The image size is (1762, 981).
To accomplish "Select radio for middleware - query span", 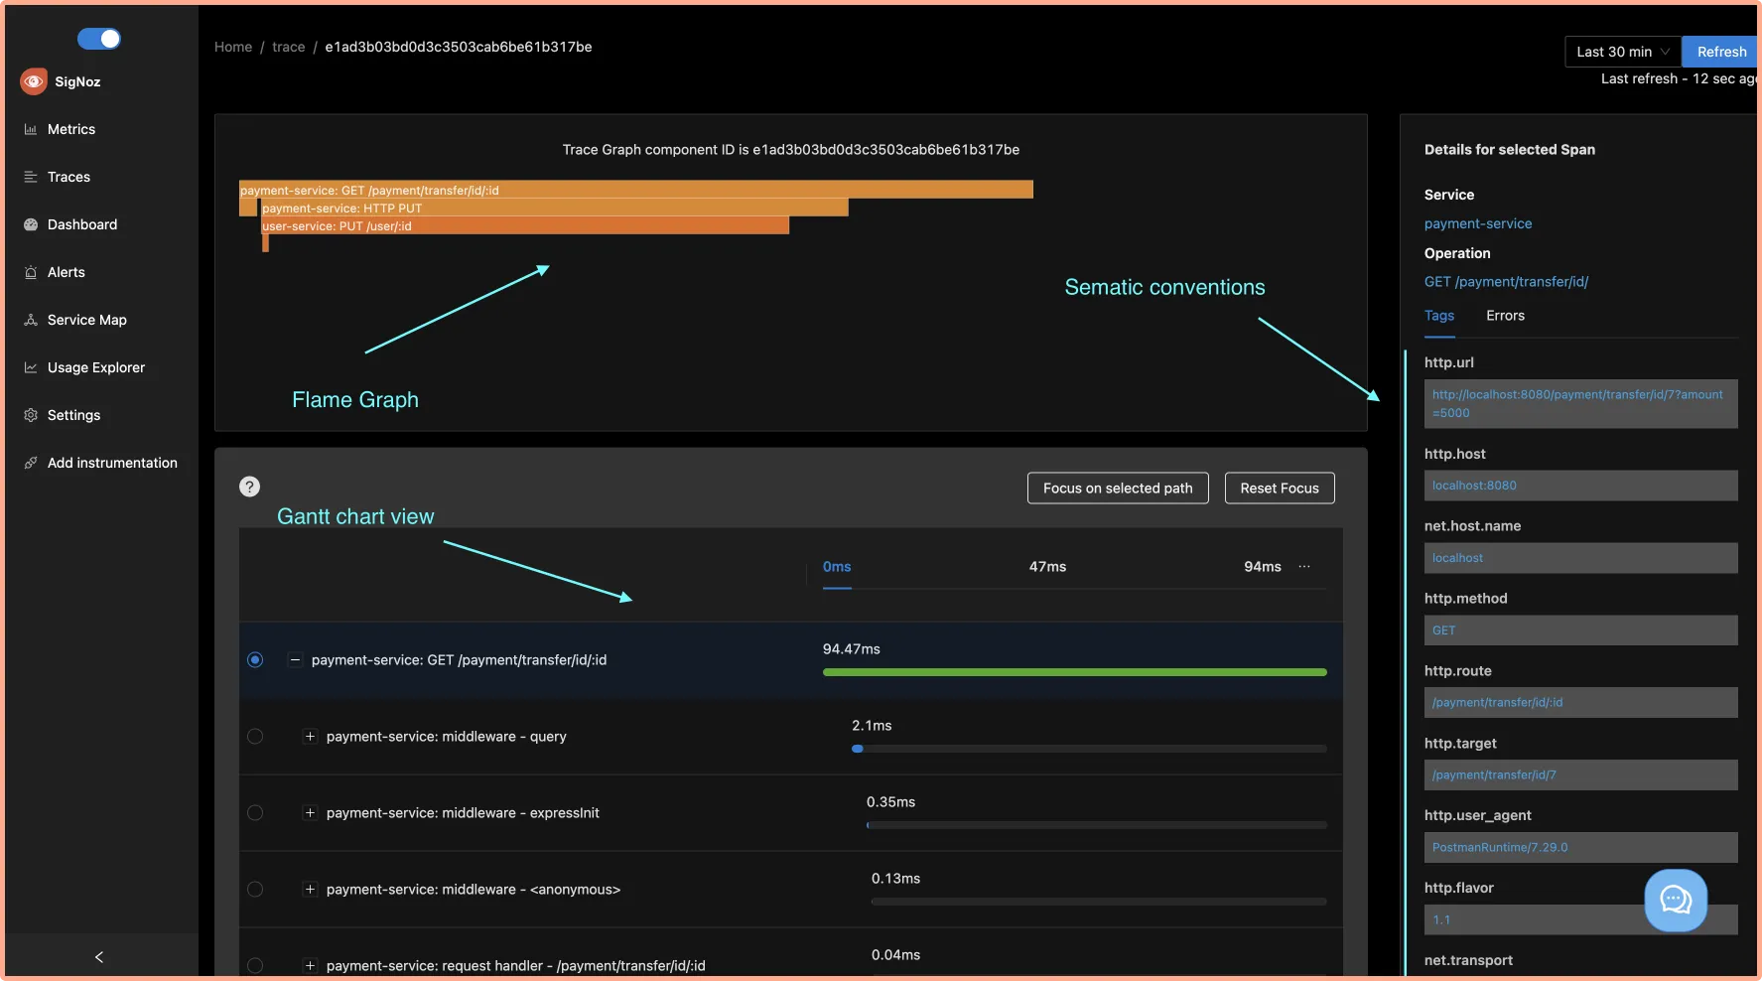I will click(x=255, y=737).
